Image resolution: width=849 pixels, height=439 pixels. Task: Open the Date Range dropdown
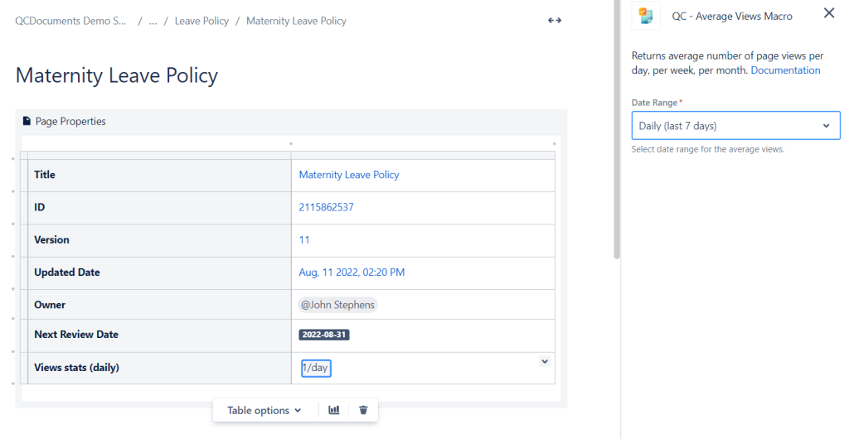point(736,126)
